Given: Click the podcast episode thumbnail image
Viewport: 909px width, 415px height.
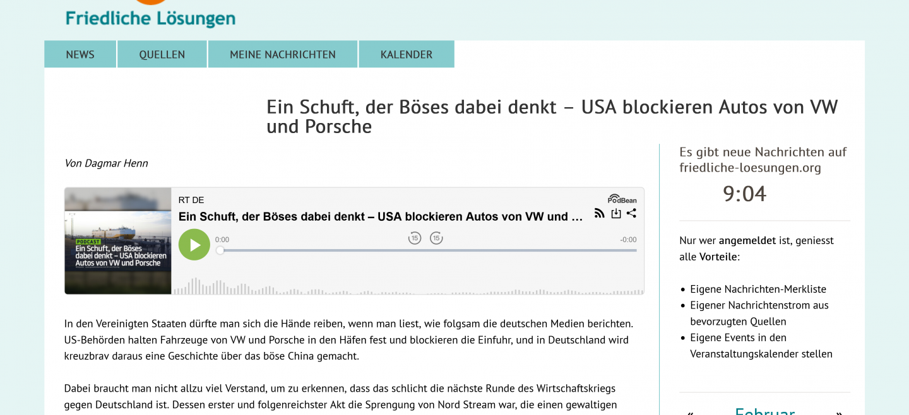Looking at the screenshot, I should point(117,240).
